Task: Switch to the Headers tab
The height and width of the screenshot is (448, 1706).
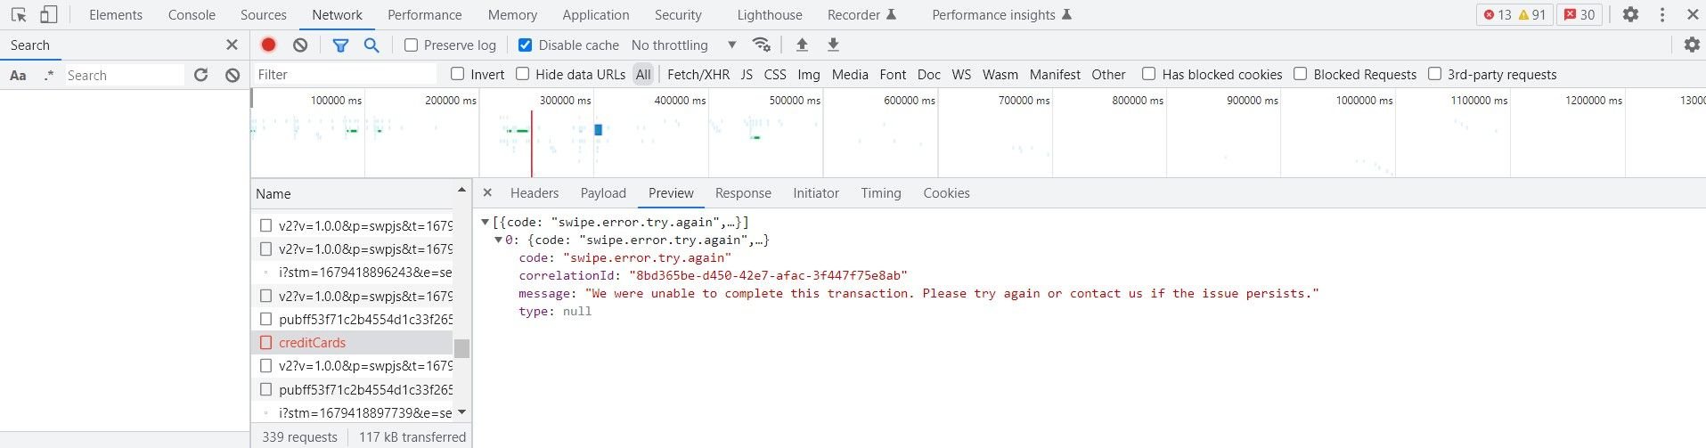Action: coord(534,193)
